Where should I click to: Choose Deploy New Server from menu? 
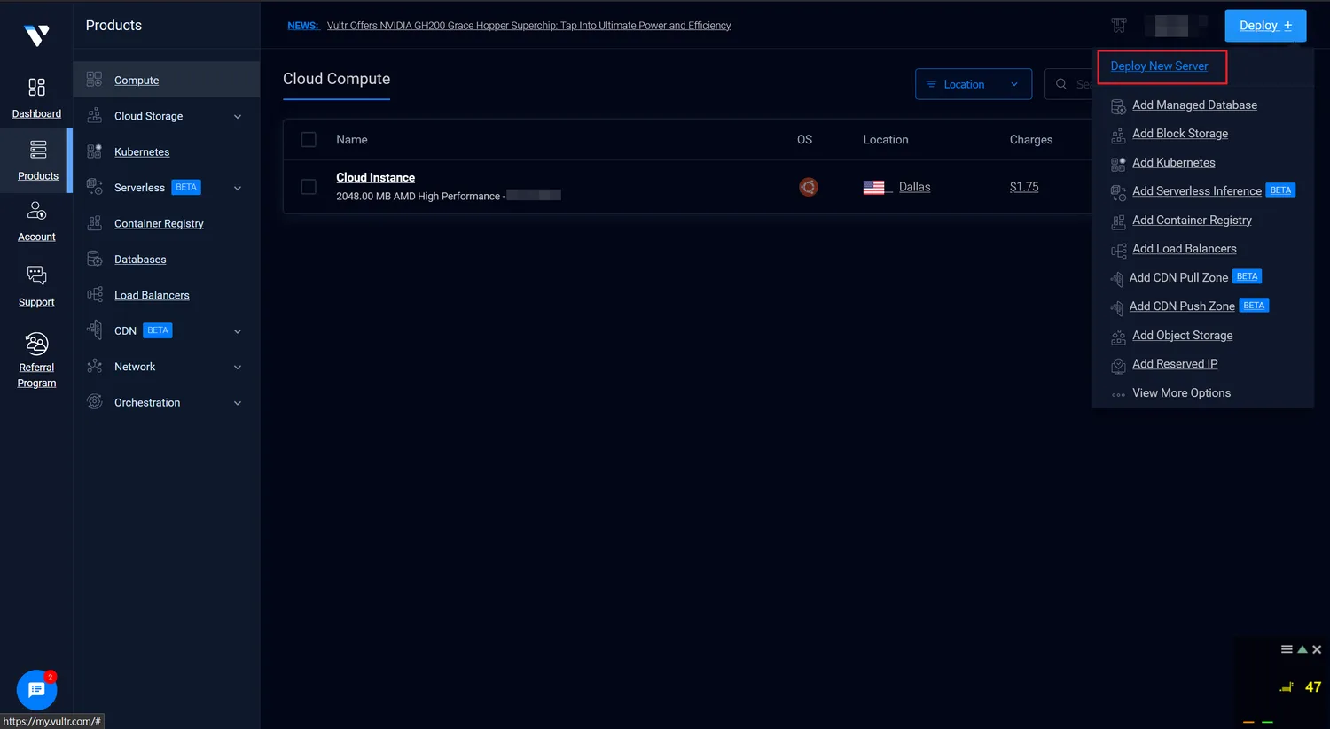click(x=1159, y=66)
